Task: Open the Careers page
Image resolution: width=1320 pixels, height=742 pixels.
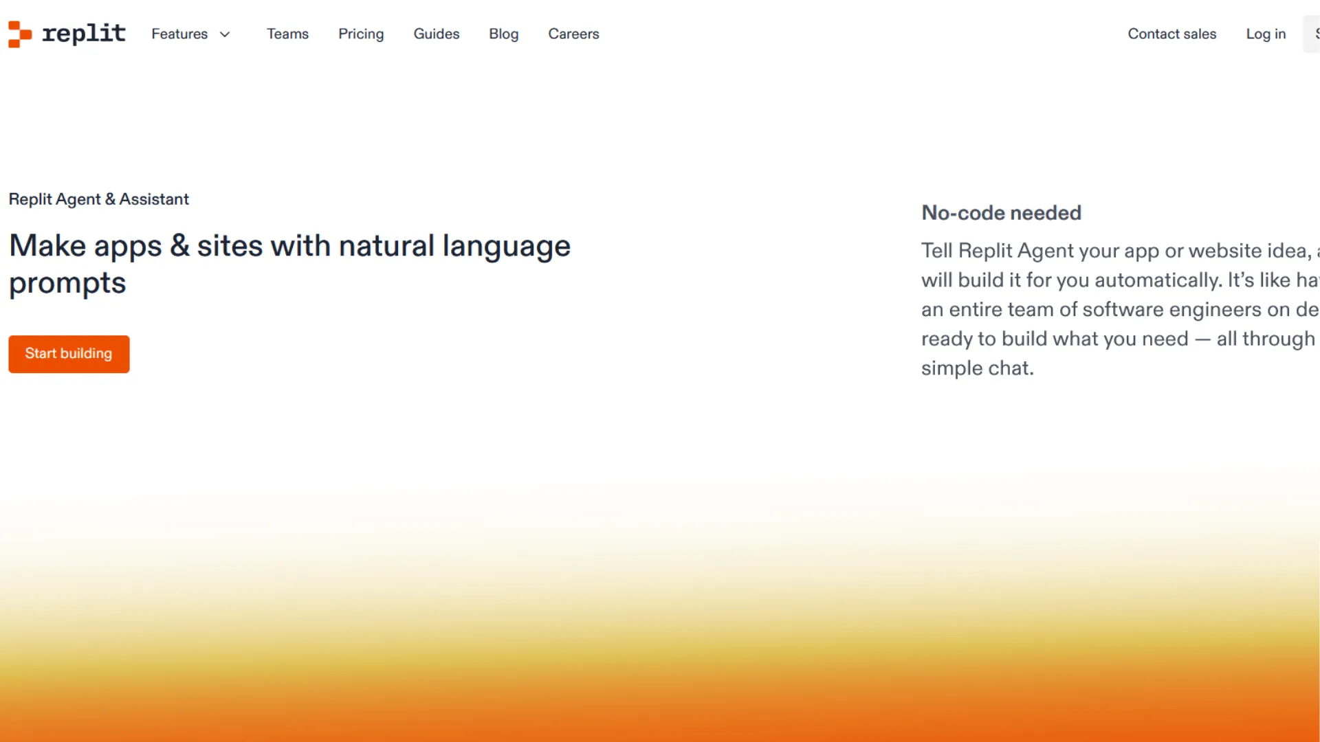Action: click(573, 34)
